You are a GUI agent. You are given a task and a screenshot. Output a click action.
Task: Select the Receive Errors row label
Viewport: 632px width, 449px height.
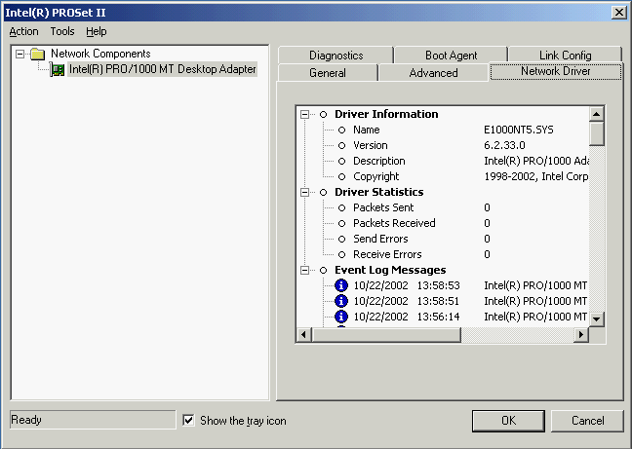[x=387, y=254]
